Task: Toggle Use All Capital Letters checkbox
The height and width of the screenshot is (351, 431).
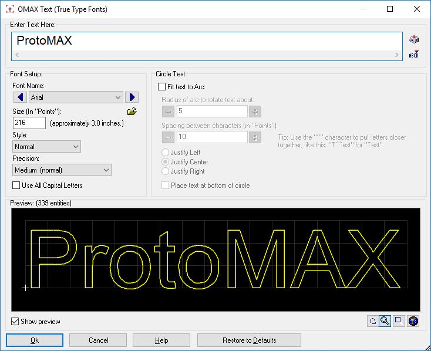Action: [x=16, y=185]
